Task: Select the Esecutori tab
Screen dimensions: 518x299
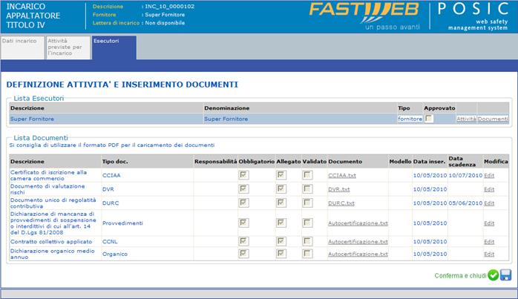Action: 114,47
